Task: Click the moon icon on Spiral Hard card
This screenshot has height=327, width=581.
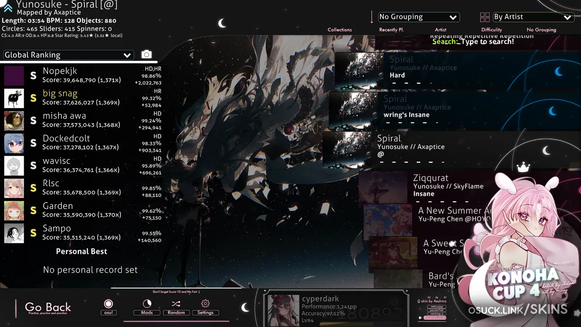Action: 559,71
